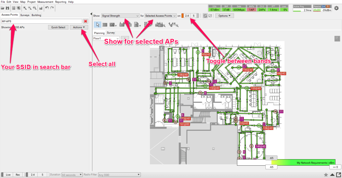Toggle 5 band in bottom status bar

[42, 175]
